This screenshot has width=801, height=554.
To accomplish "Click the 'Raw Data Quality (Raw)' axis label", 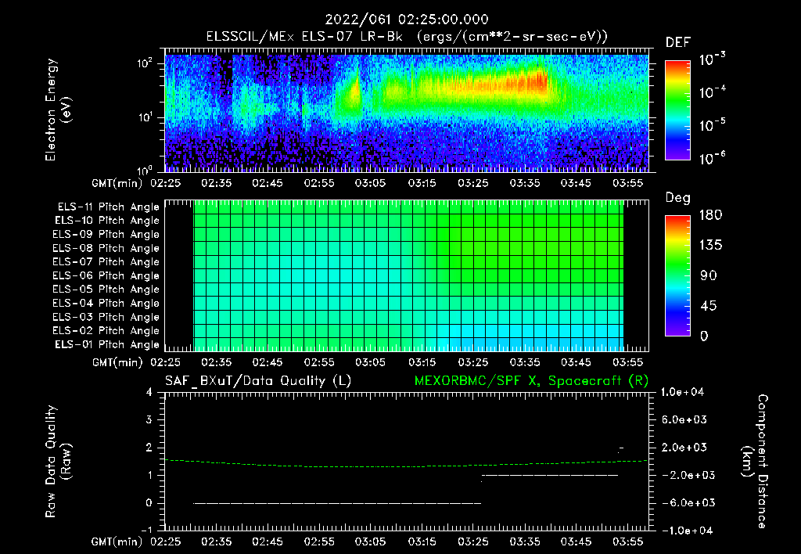I will point(58,462).
